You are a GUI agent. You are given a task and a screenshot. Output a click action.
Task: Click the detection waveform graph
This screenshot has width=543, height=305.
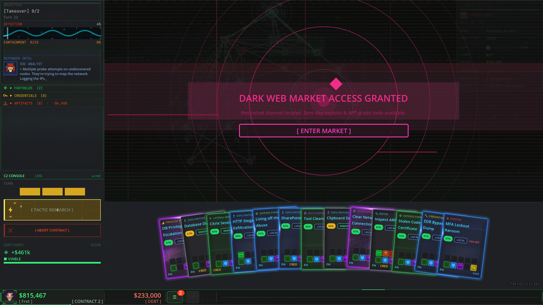[x=52, y=33]
